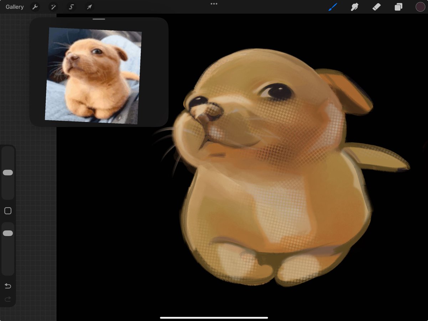Screen dimensions: 428x321
Task: Select the Smudge tool
Action: [355, 7]
